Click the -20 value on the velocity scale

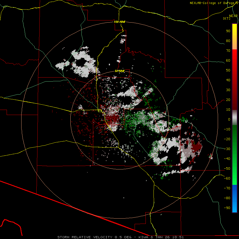[227, 139]
